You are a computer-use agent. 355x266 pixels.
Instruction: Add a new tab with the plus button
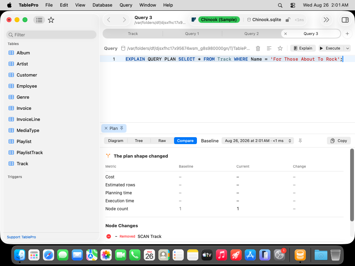coord(347,34)
